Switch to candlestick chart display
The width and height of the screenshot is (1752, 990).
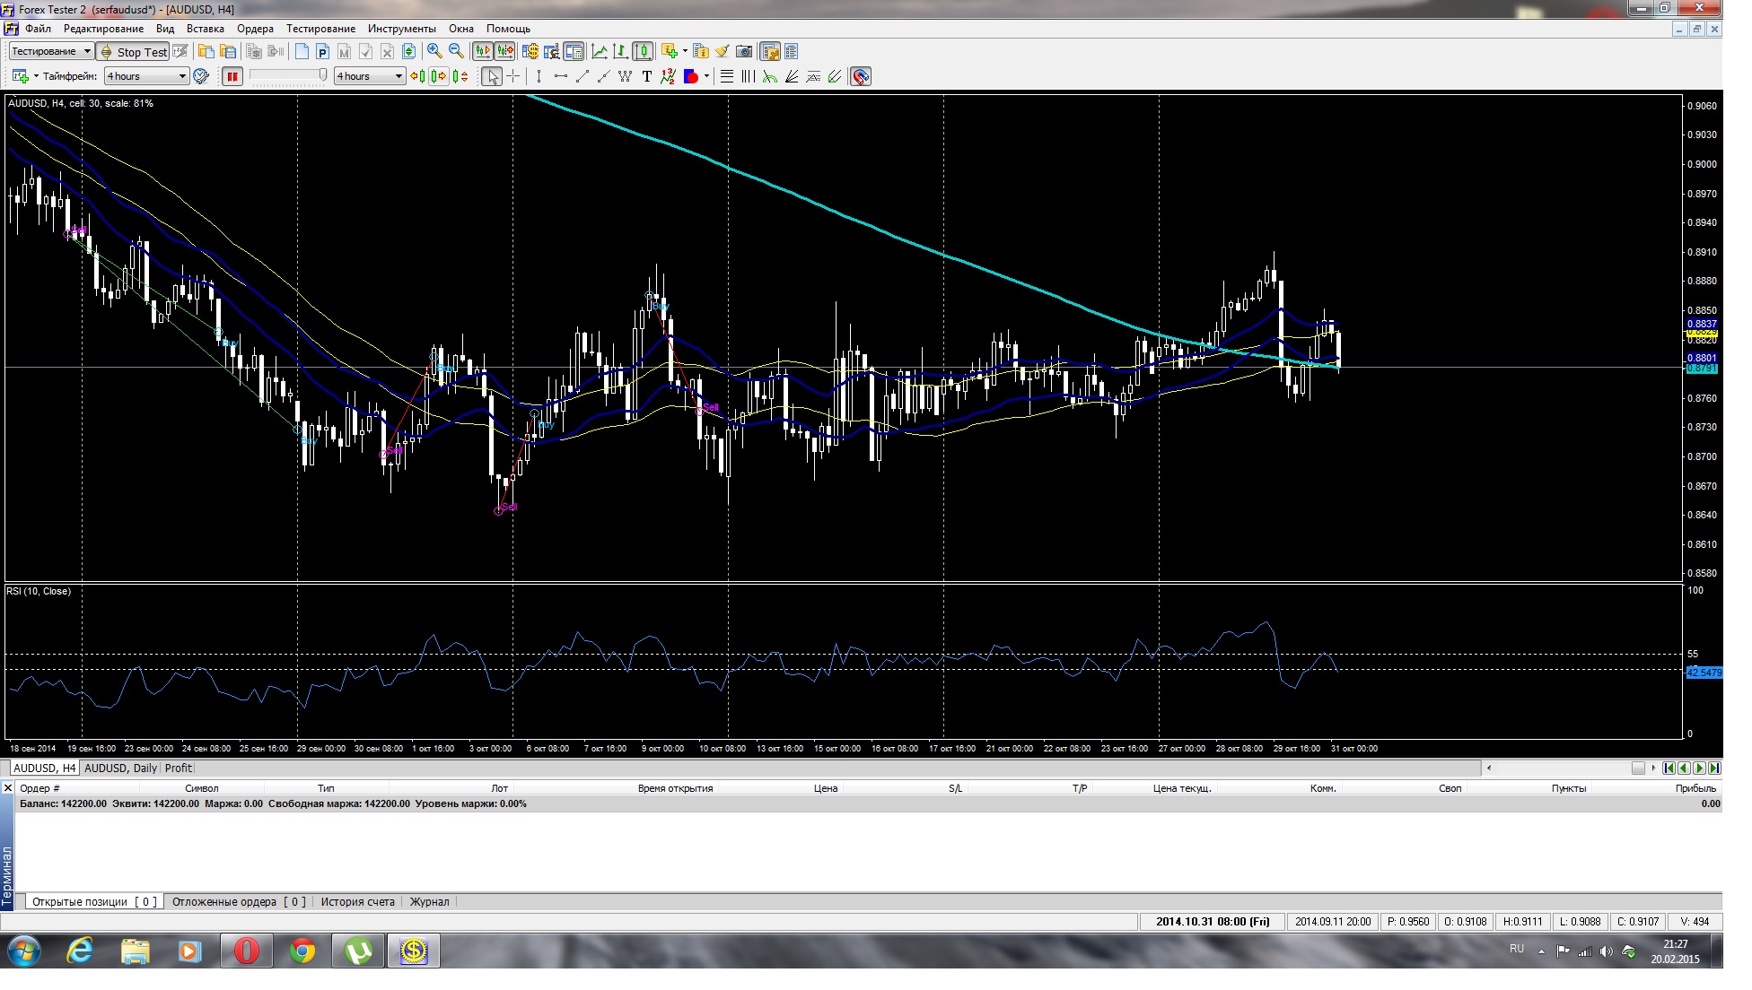click(643, 51)
